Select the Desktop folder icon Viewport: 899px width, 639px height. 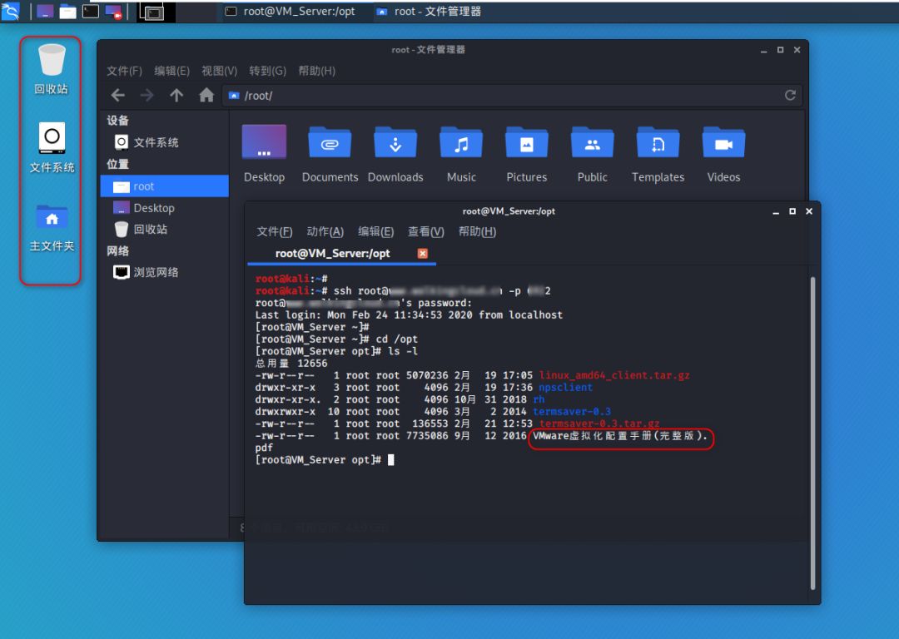[265, 154]
